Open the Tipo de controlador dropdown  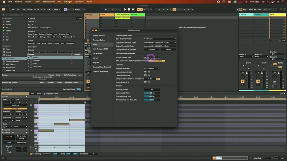160,39
